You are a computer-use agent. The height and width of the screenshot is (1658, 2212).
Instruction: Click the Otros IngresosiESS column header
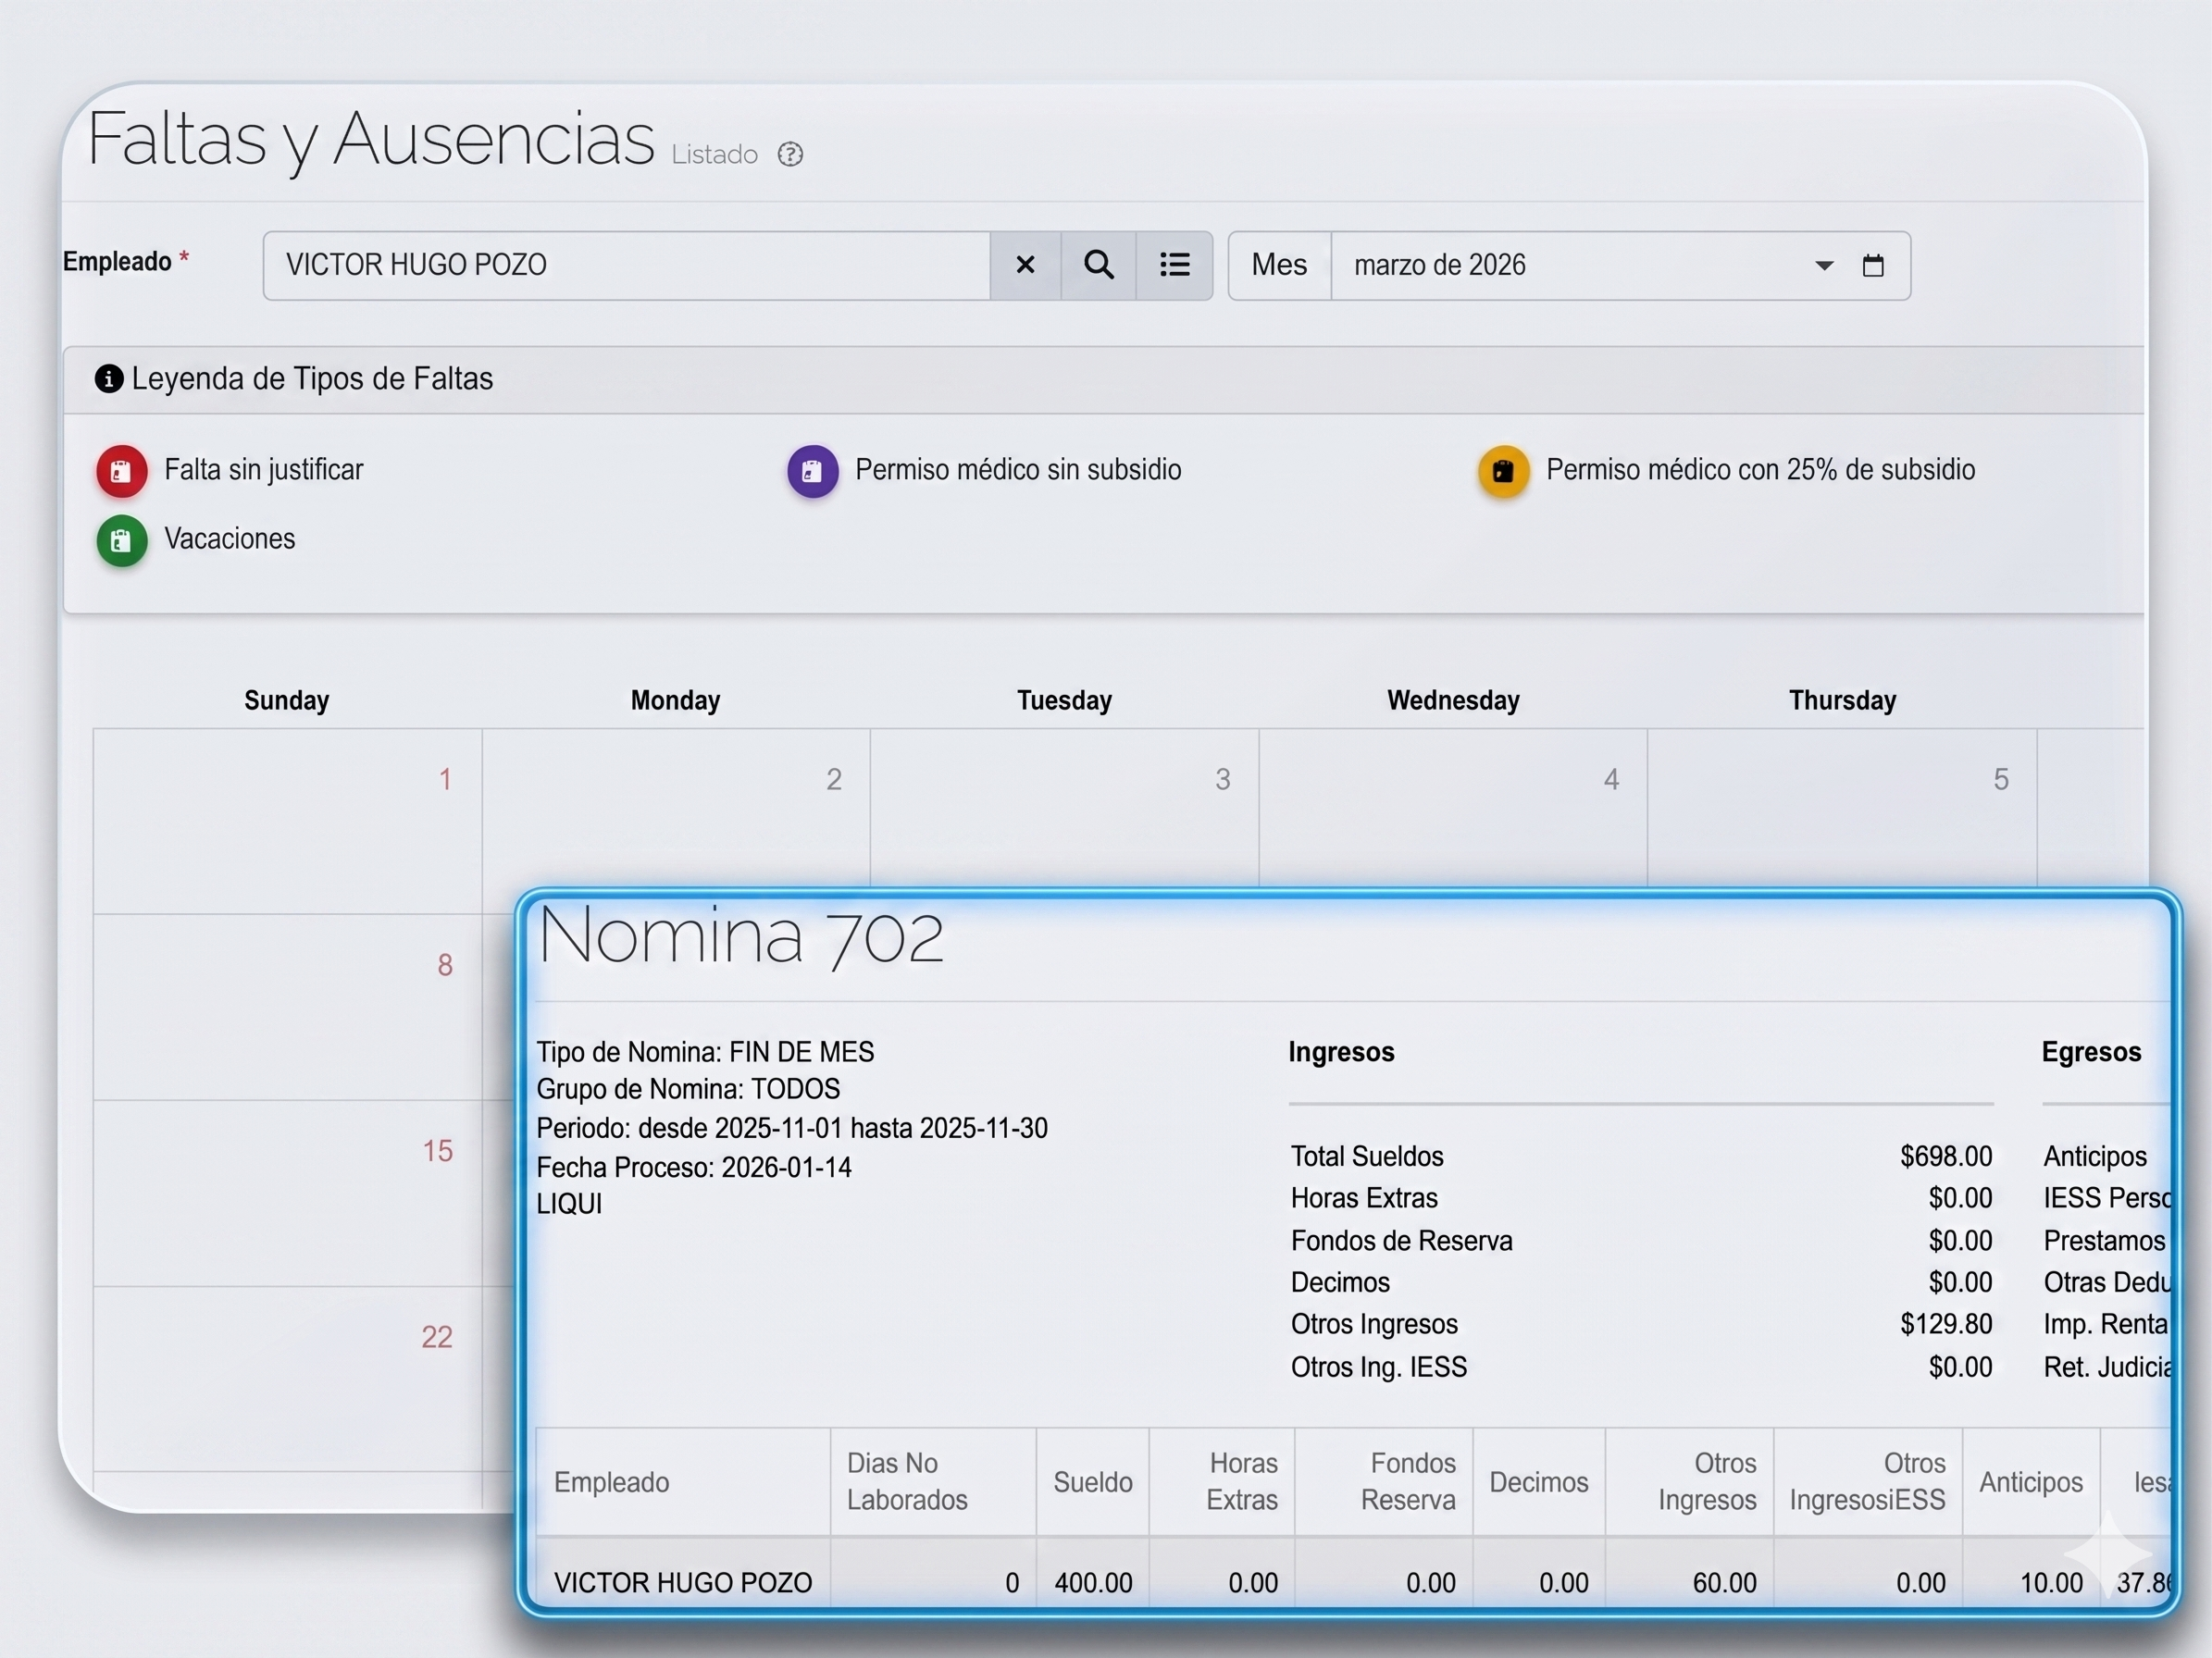1867,1482
